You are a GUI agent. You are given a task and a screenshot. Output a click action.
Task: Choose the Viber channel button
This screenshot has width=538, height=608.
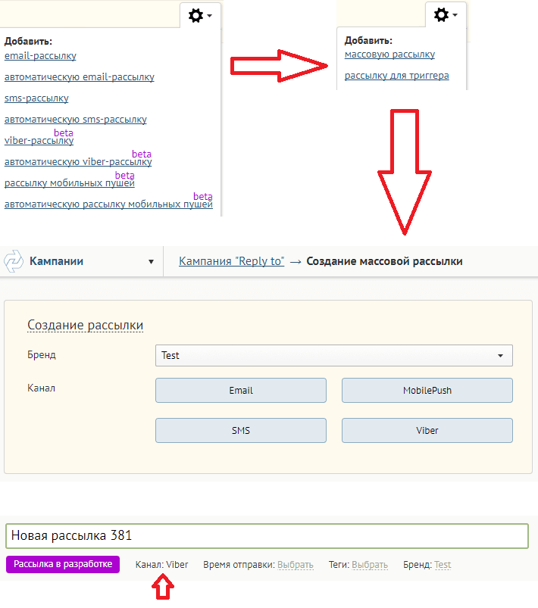pos(427,430)
